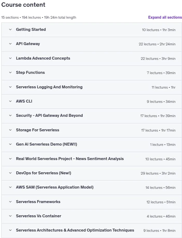Select the AWS SAM section title
Screen dimensions: 182x238
55,187
